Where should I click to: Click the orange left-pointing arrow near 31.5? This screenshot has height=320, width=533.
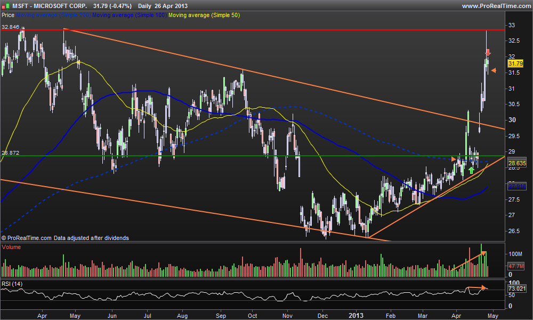pyautogui.click(x=494, y=70)
